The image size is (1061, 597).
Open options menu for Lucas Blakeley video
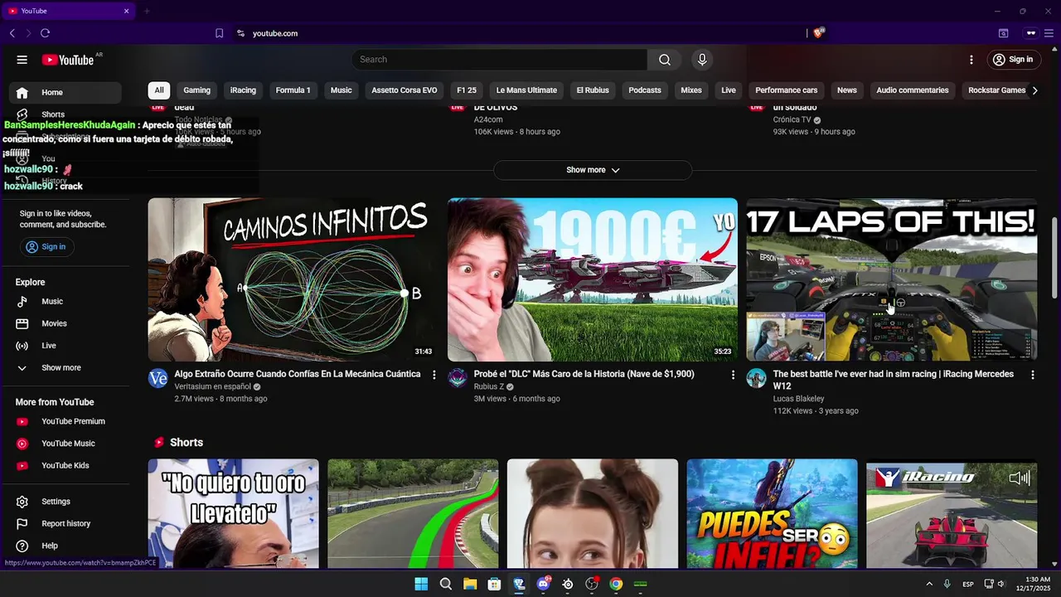[1032, 375]
